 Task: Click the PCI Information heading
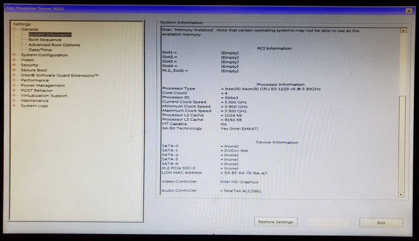[274, 48]
